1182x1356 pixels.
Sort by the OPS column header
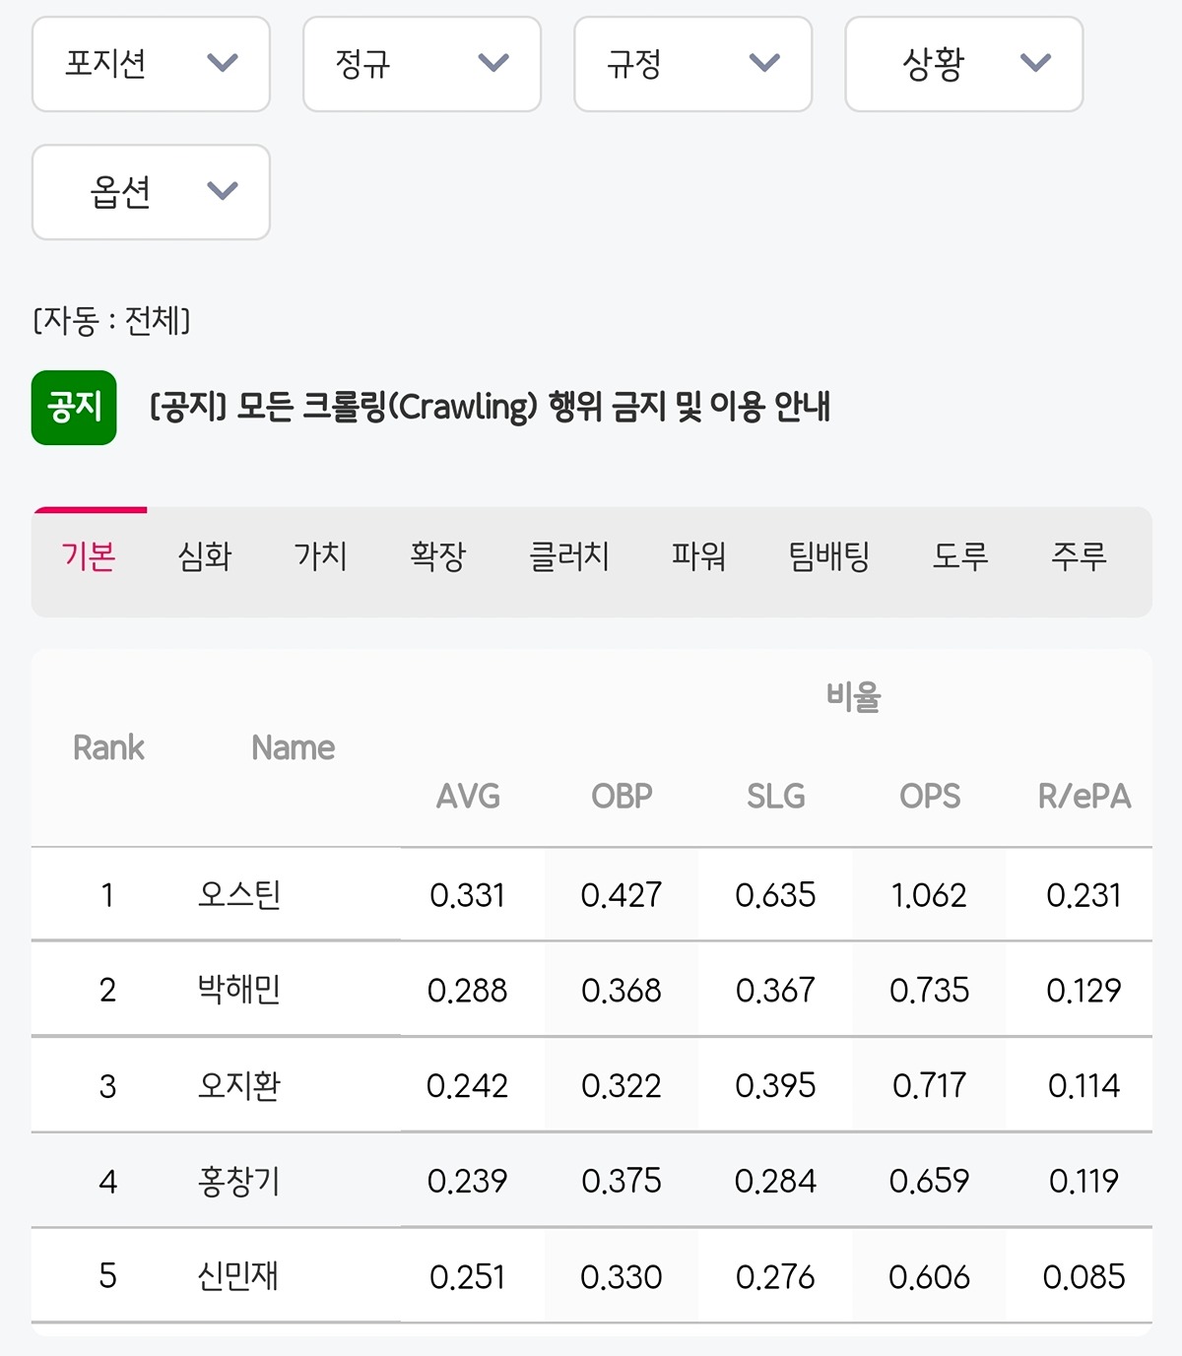[x=930, y=796]
